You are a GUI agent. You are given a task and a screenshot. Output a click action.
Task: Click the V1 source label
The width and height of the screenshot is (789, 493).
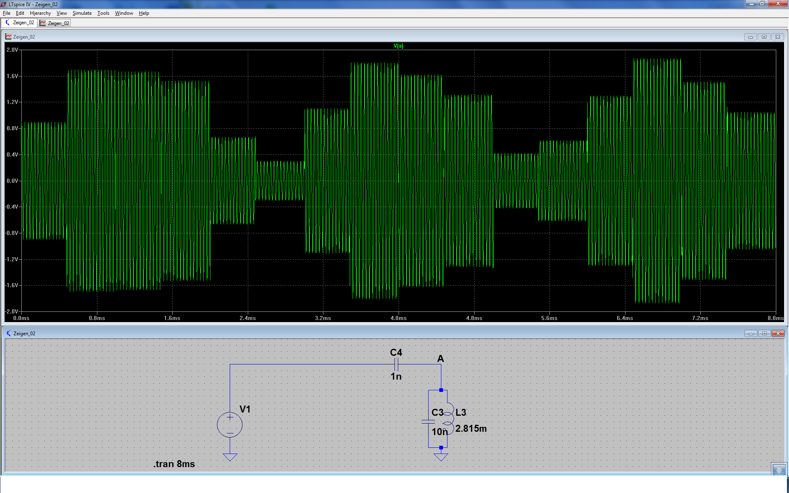pos(245,409)
